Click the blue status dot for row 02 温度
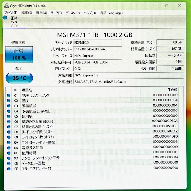 point(9,101)
